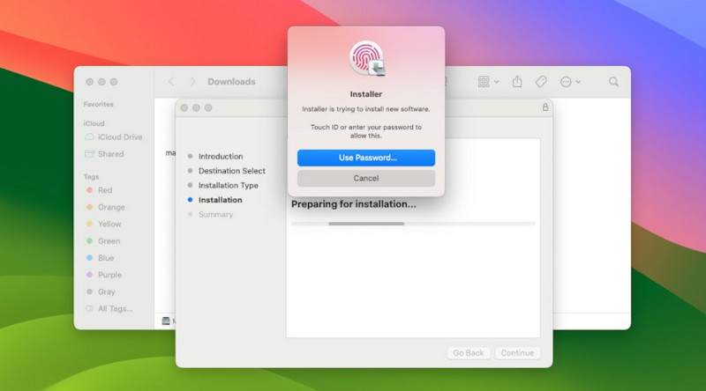Select the Gray tag in Finder
706x391 pixels.
coord(101,291)
